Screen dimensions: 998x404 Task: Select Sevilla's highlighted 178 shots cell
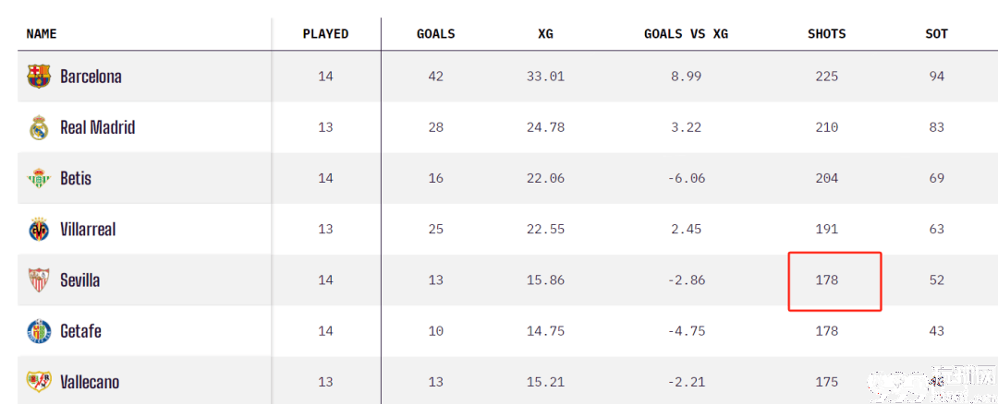click(834, 281)
